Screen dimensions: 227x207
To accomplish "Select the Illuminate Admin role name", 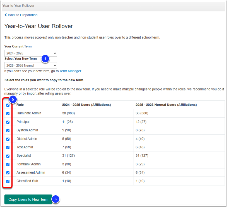I will 29,113.
